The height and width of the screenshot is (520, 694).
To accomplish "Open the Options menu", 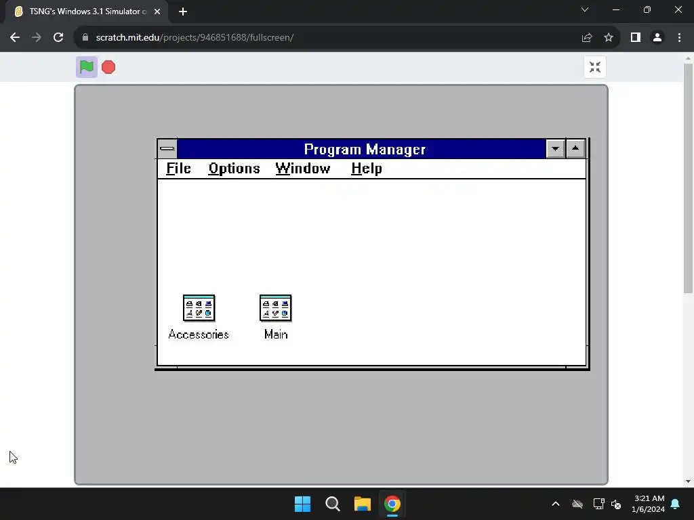I will (234, 169).
